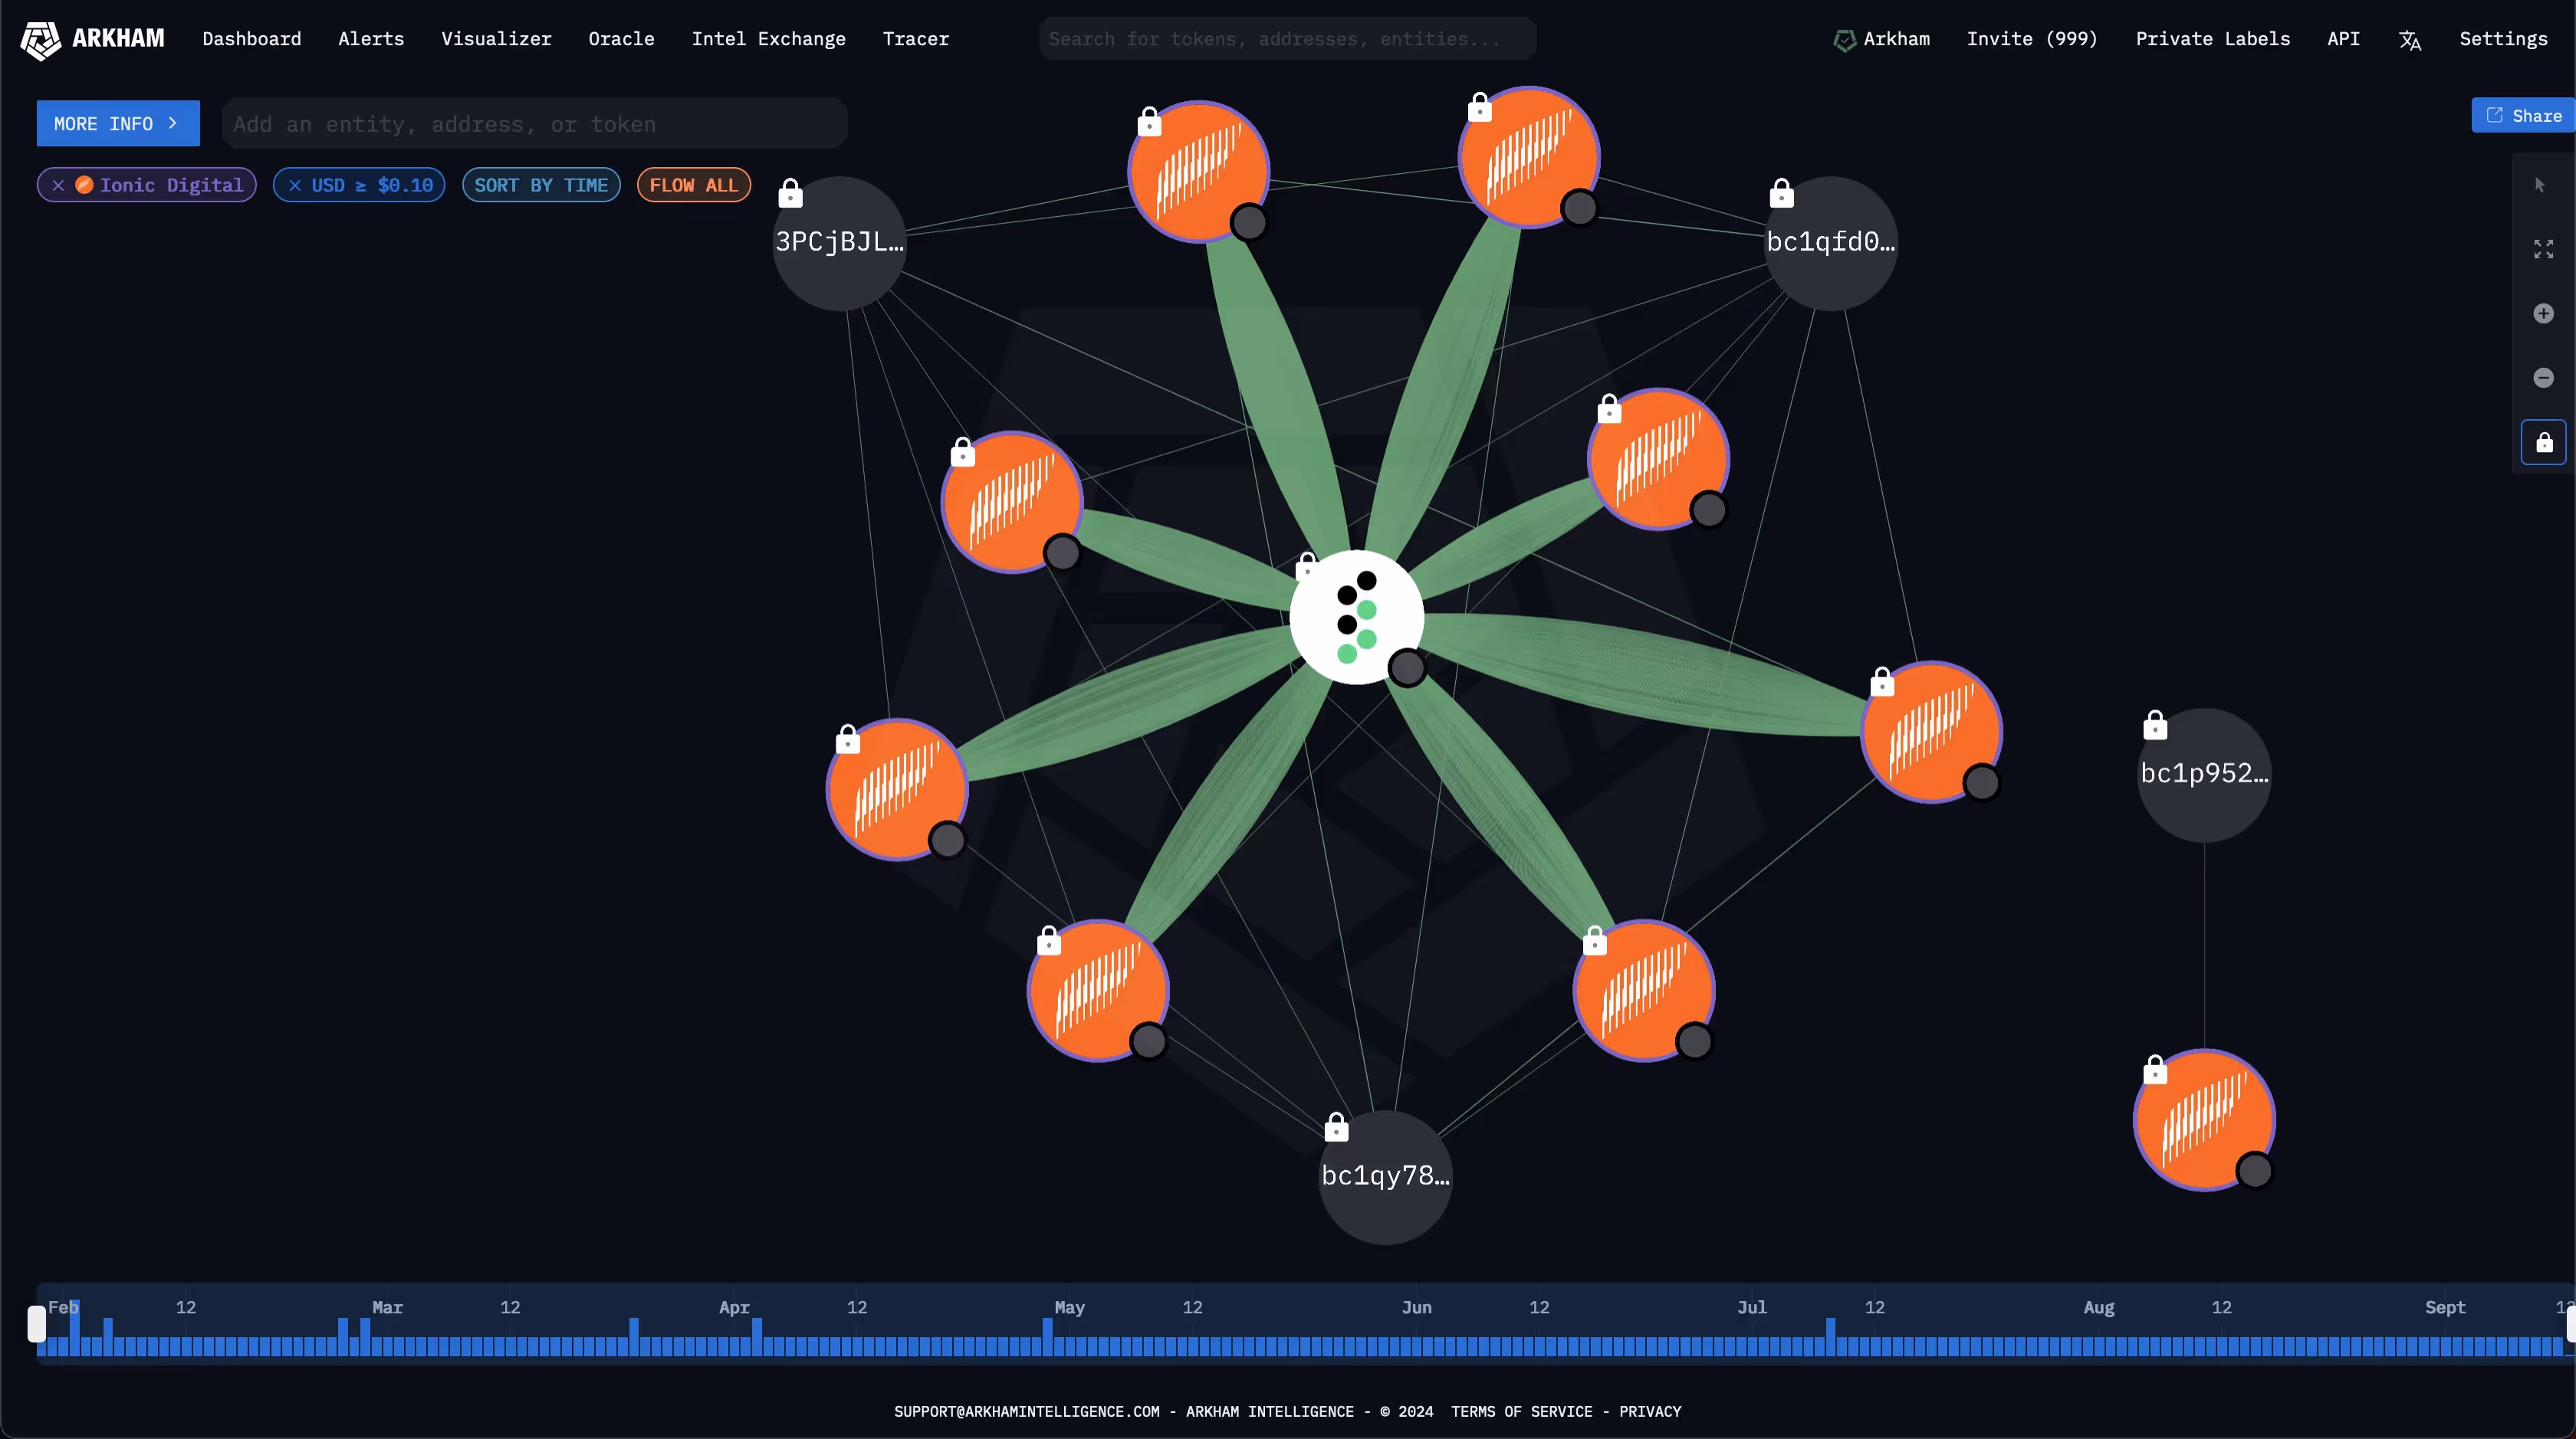Expand the MORE INFO panel

click(x=117, y=124)
